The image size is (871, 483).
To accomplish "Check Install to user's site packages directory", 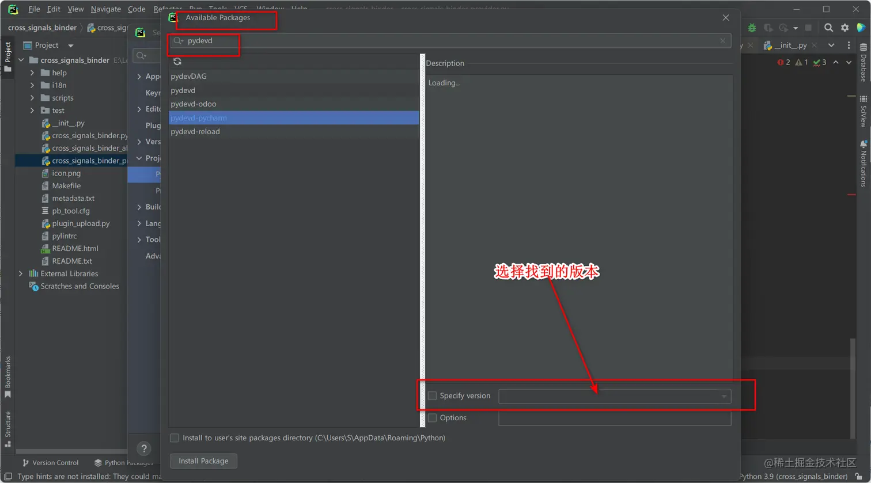I will click(x=175, y=438).
